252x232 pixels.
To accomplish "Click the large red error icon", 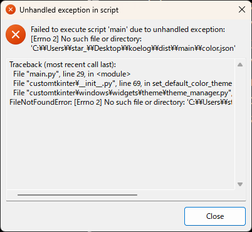I will tap(16, 34).
